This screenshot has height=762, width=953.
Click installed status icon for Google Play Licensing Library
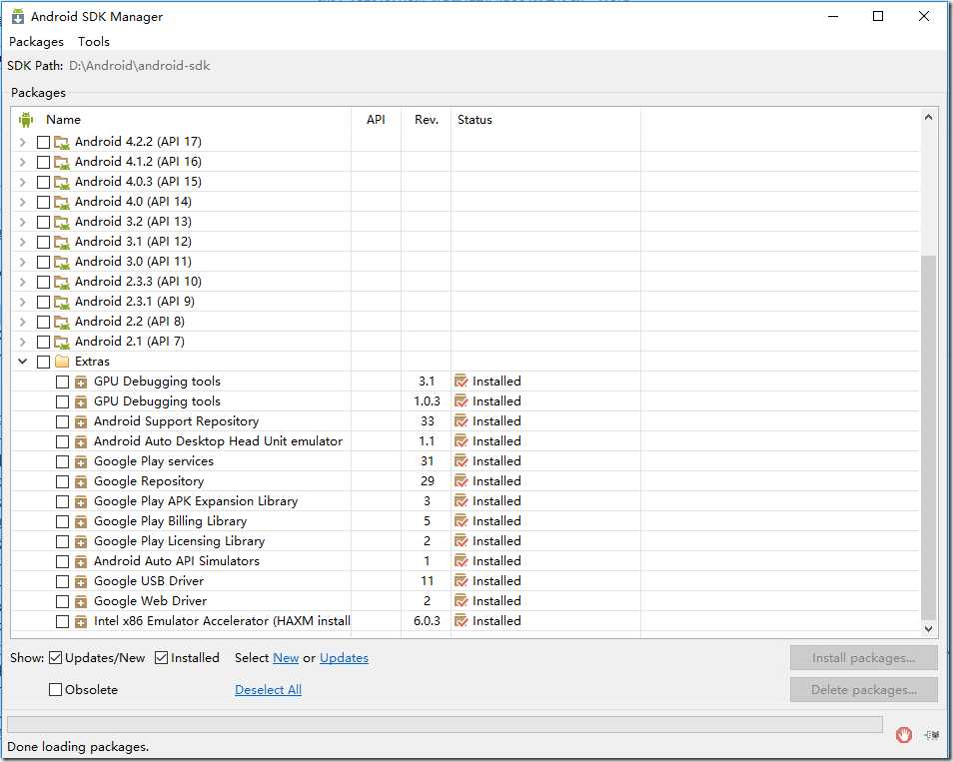462,541
